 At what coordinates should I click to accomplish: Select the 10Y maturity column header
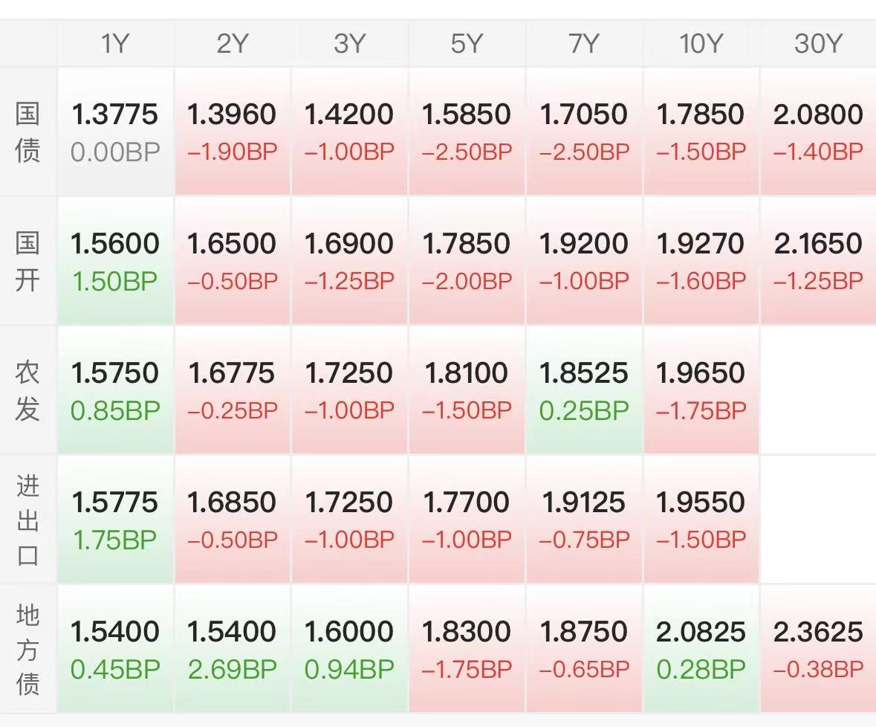pos(701,44)
